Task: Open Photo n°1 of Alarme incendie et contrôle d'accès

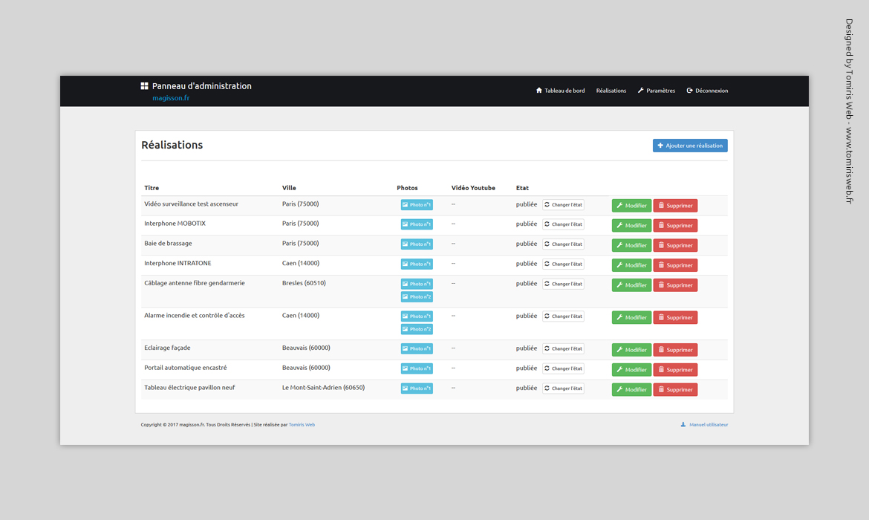Action: [x=417, y=316]
